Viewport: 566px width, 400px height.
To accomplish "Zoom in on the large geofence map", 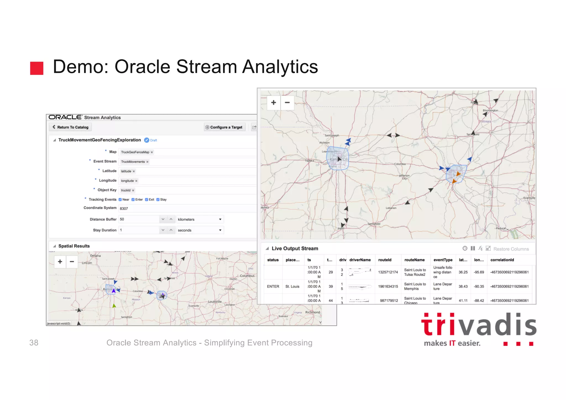I will [274, 103].
